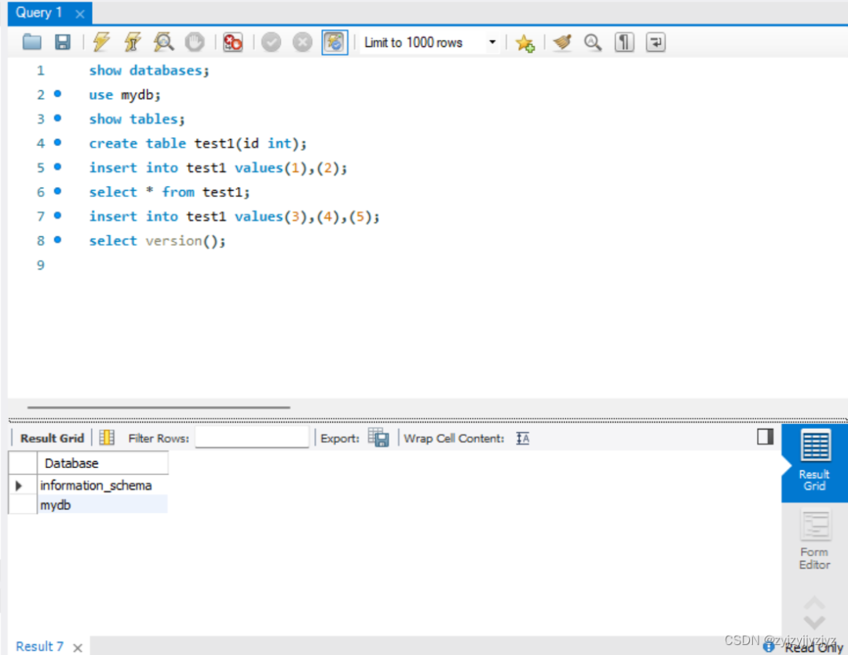Run Explain plan magnifier-lightning icon

coord(163,42)
